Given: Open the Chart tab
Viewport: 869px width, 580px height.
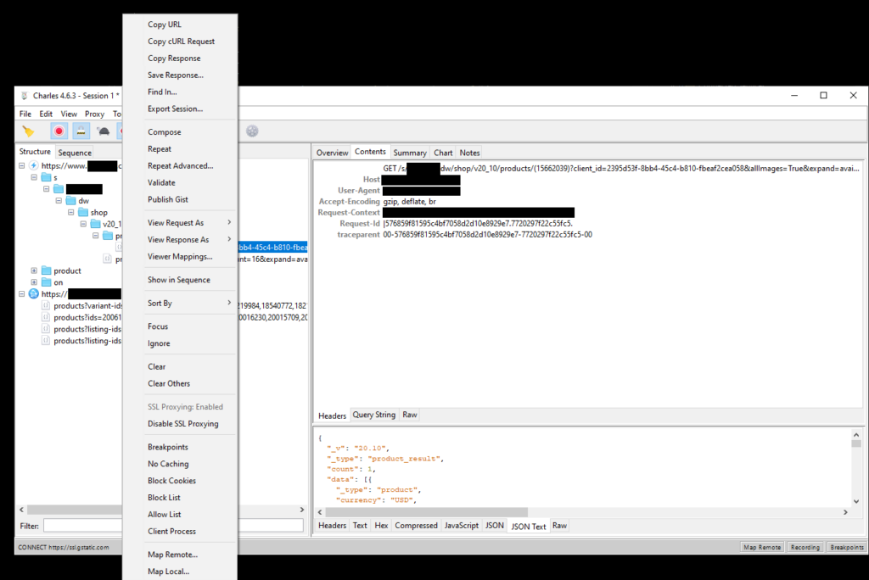Looking at the screenshot, I should 443,153.
